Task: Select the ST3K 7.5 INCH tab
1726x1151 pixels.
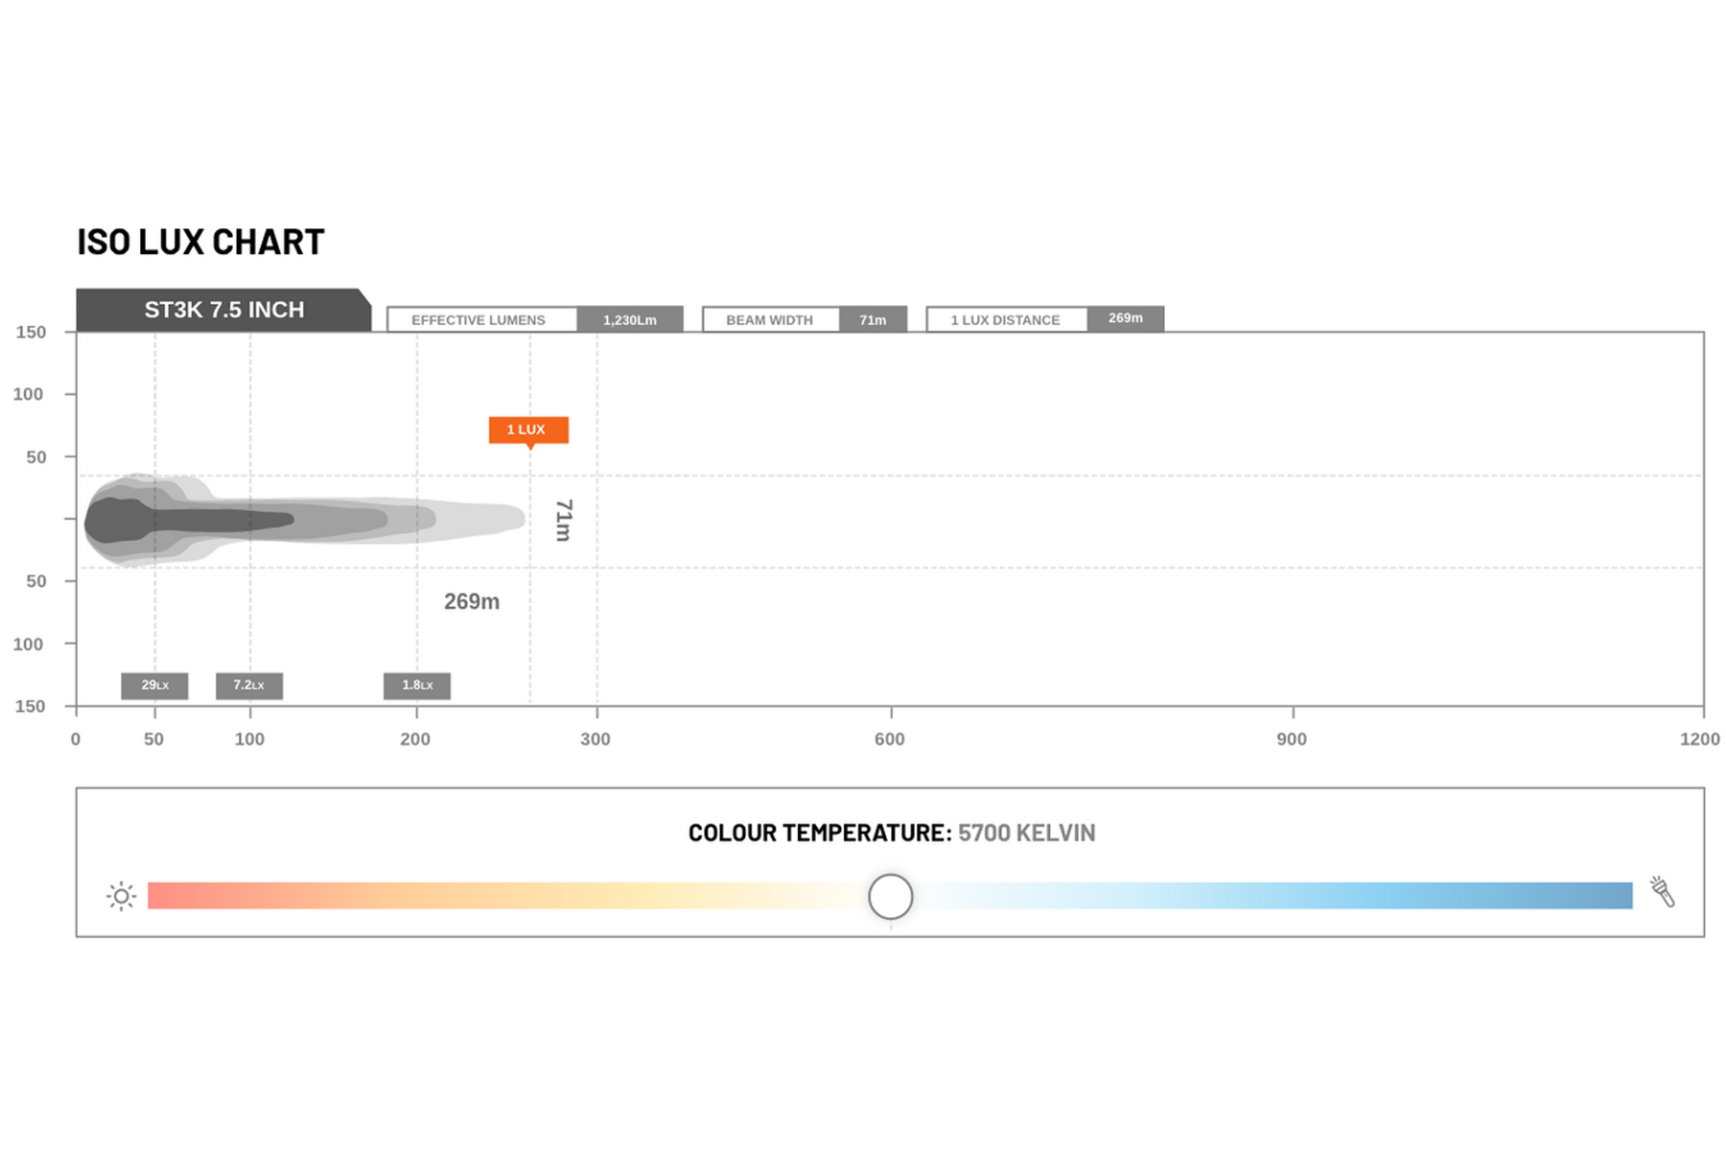Action: 223,310
